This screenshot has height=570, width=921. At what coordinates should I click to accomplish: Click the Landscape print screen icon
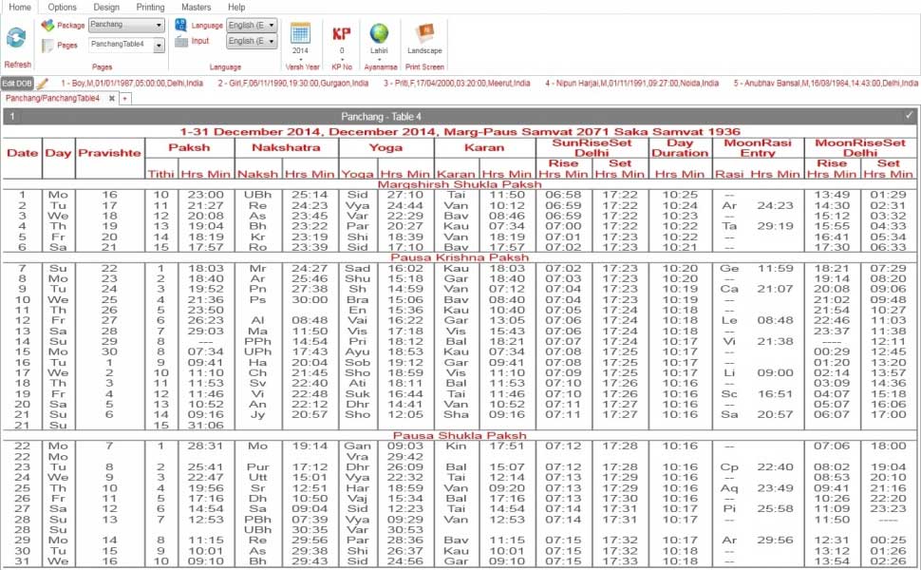pyautogui.click(x=424, y=32)
